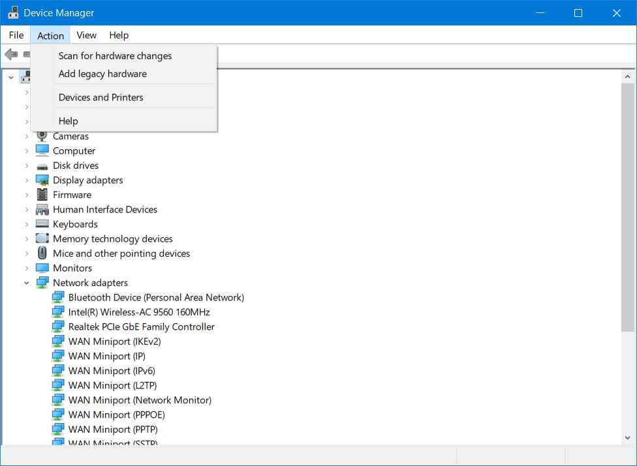Select the Display adapters label
This screenshot has height=466, width=637.
pyautogui.click(x=87, y=180)
